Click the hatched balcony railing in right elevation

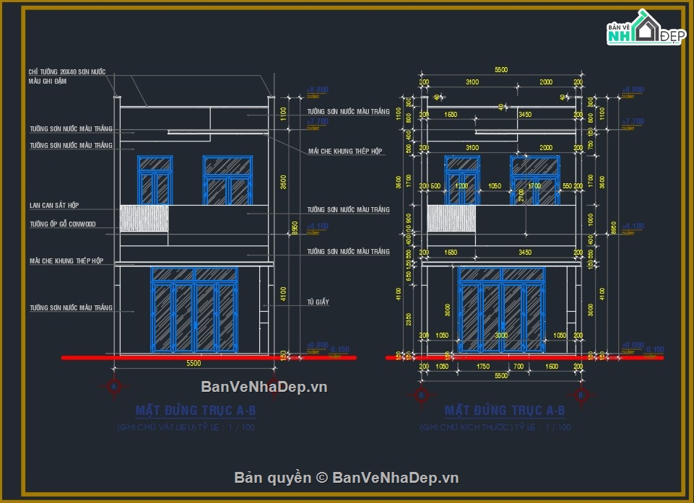tap(451, 218)
